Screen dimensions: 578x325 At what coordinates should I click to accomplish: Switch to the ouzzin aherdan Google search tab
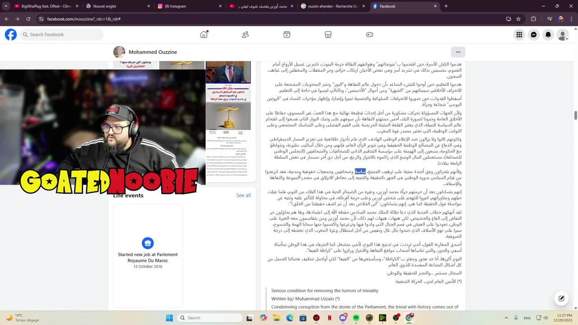[x=333, y=6]
